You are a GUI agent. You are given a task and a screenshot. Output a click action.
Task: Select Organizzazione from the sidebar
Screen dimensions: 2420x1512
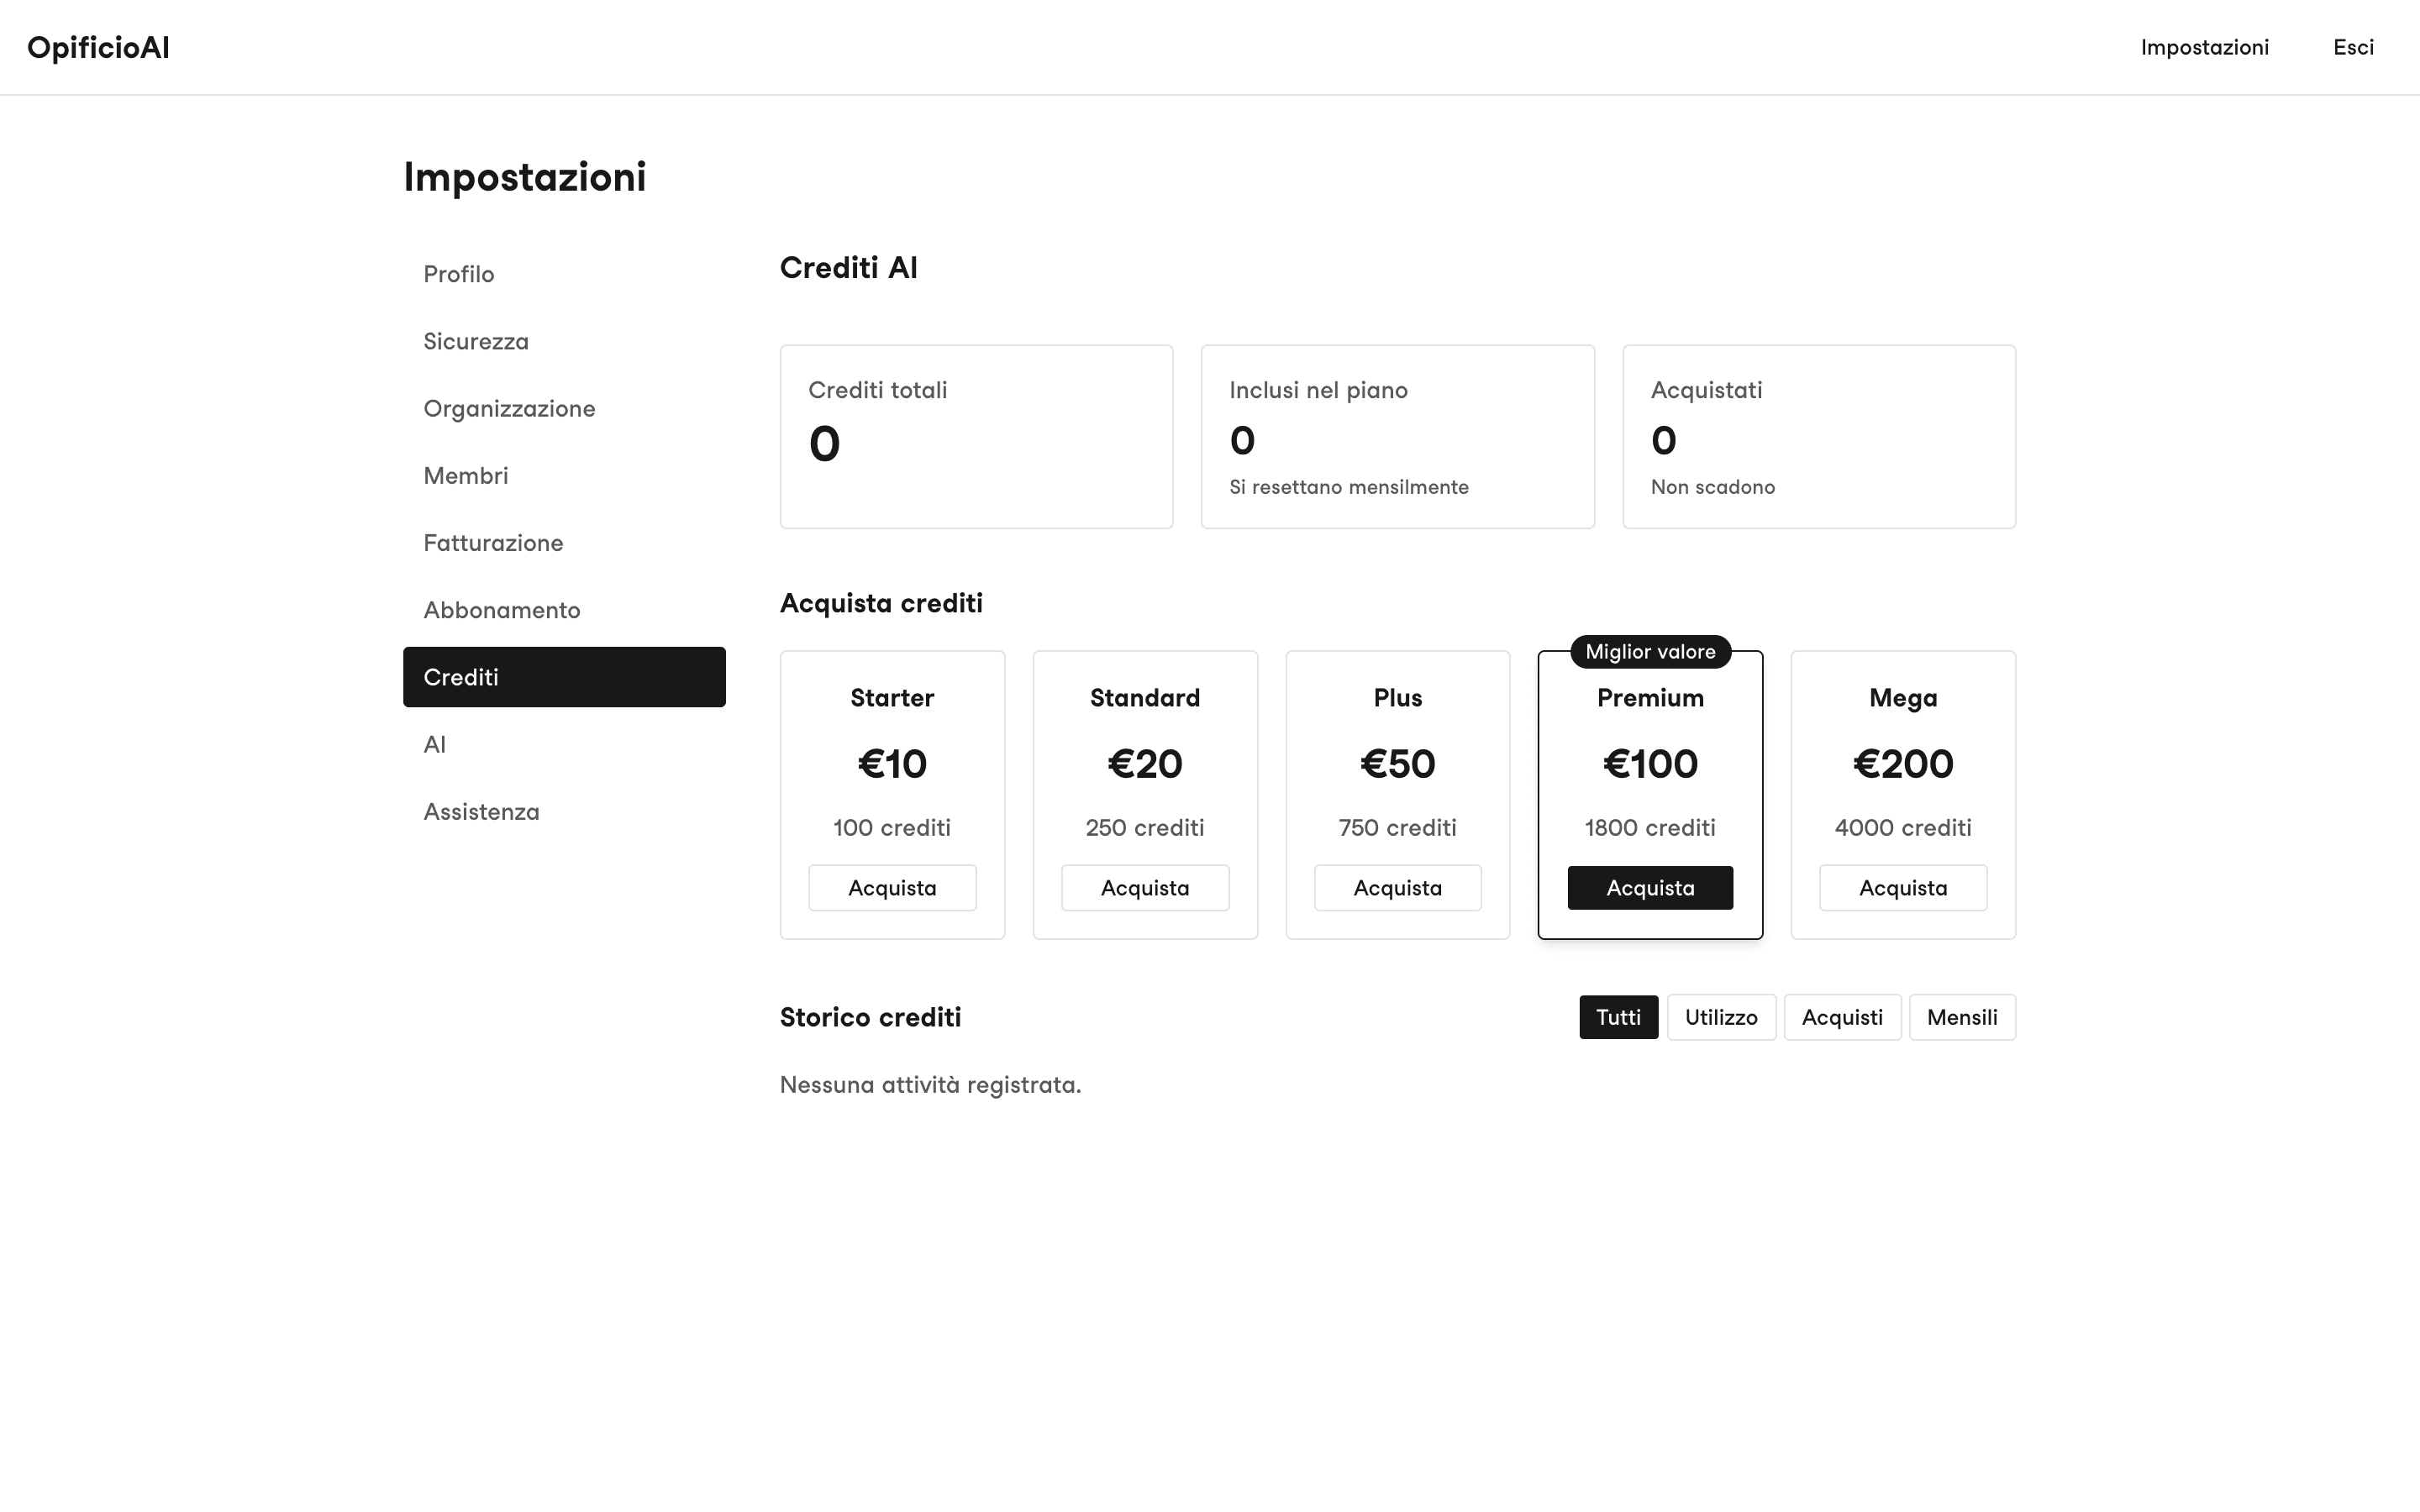click(564, 408)
